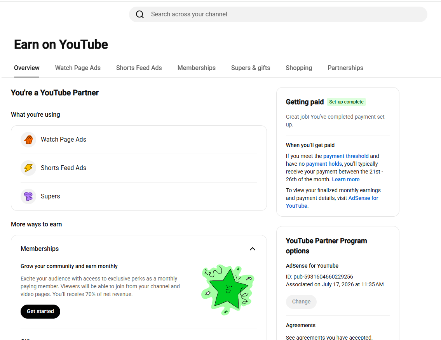Open the payment holds link
Image resolution: width=441 pixels, height=340 pixels.
pyautogui.click(x=324, y=164)
